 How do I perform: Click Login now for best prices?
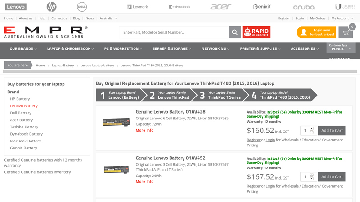coord(316,32)
